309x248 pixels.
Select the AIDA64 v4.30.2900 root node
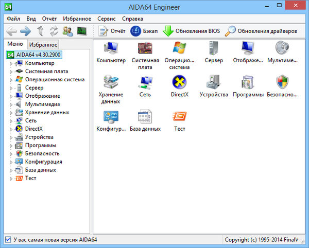point(38,55)
